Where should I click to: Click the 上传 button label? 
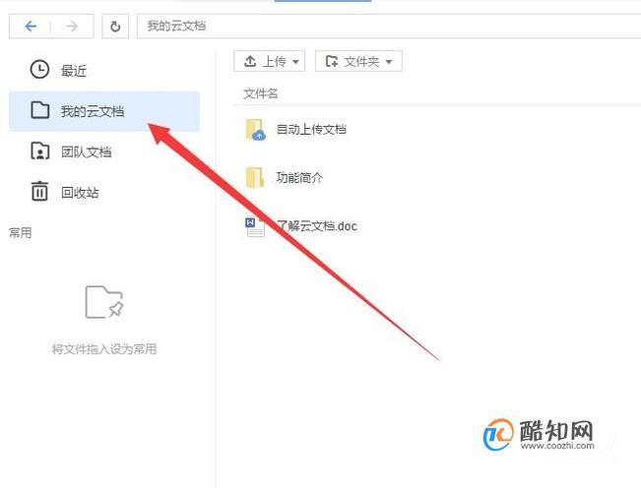point(275,61)
